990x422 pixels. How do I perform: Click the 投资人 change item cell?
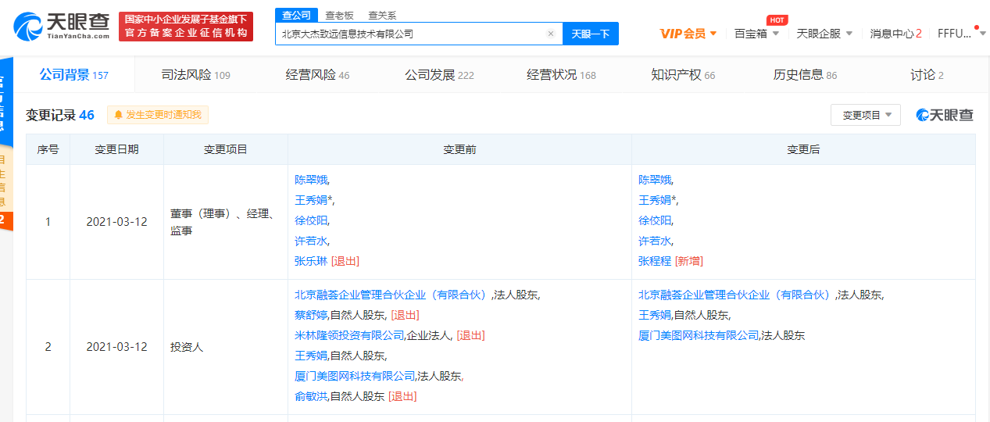[x=226, y=346]
